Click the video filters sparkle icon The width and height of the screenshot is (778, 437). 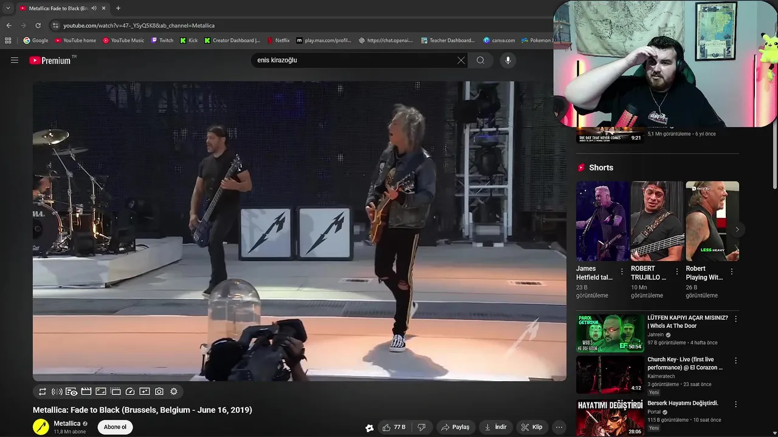145,392
